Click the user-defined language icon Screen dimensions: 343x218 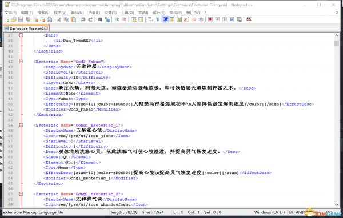point(172,19)
